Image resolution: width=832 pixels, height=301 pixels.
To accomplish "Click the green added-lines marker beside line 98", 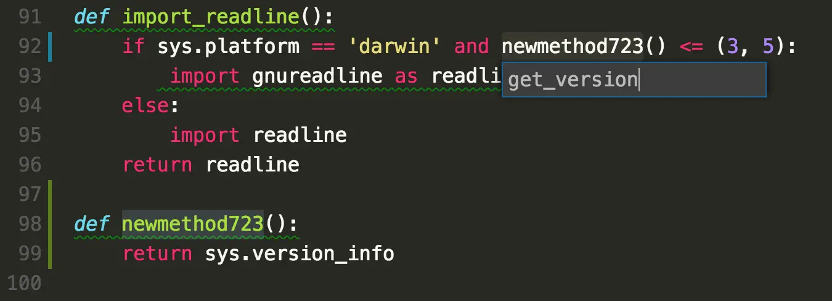I will 50,224.
